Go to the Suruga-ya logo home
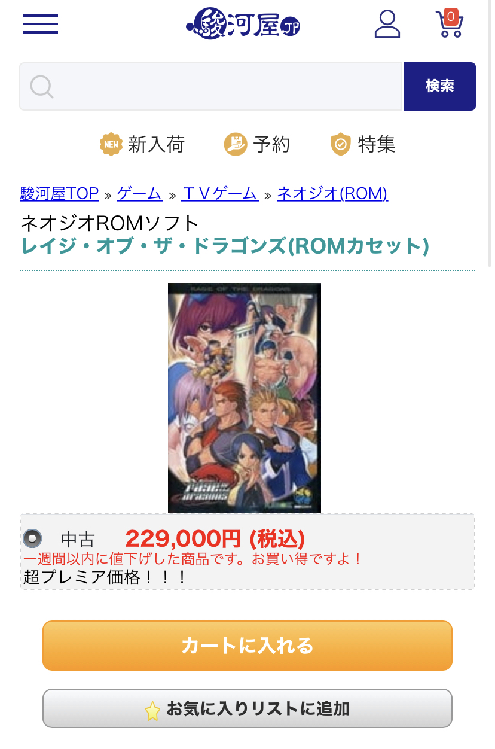 coord(243,24)
